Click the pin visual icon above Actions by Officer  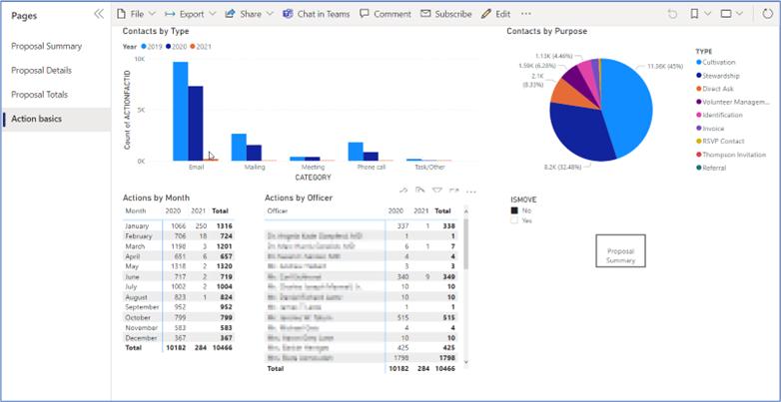403,191
